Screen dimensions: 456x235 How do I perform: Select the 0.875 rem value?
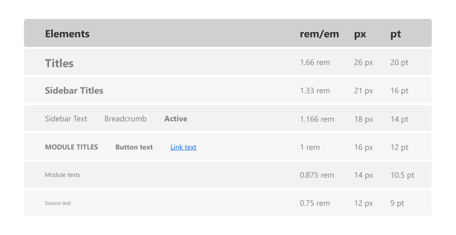pos(317,175)
